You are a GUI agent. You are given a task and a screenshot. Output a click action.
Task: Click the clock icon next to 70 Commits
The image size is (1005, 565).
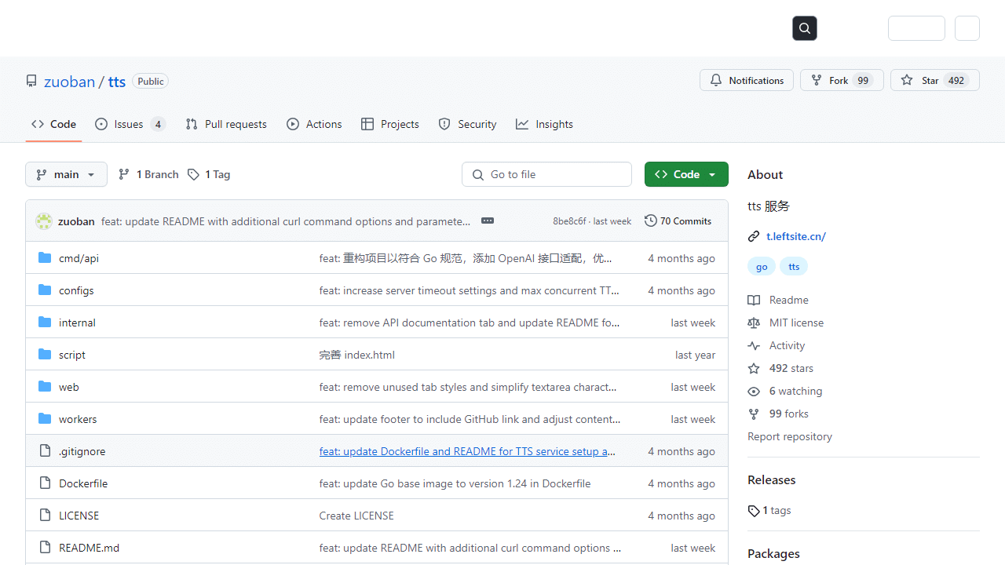[x=650, y=221]
